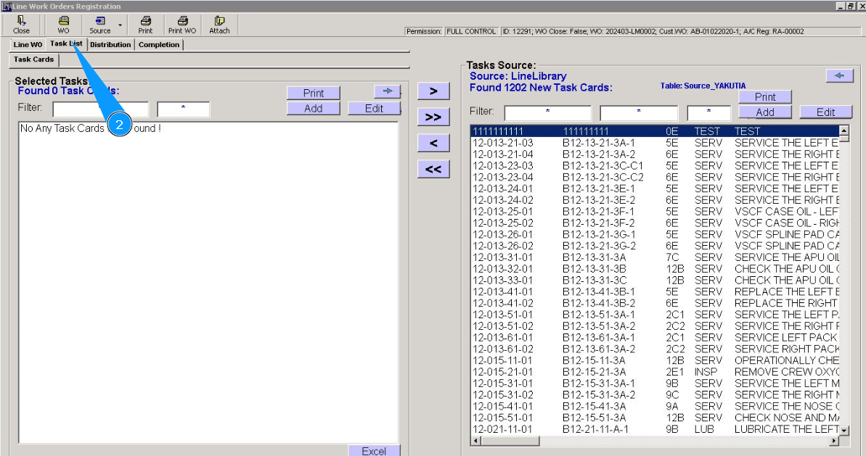Switch to the Line WO tab

coord(28,45)
